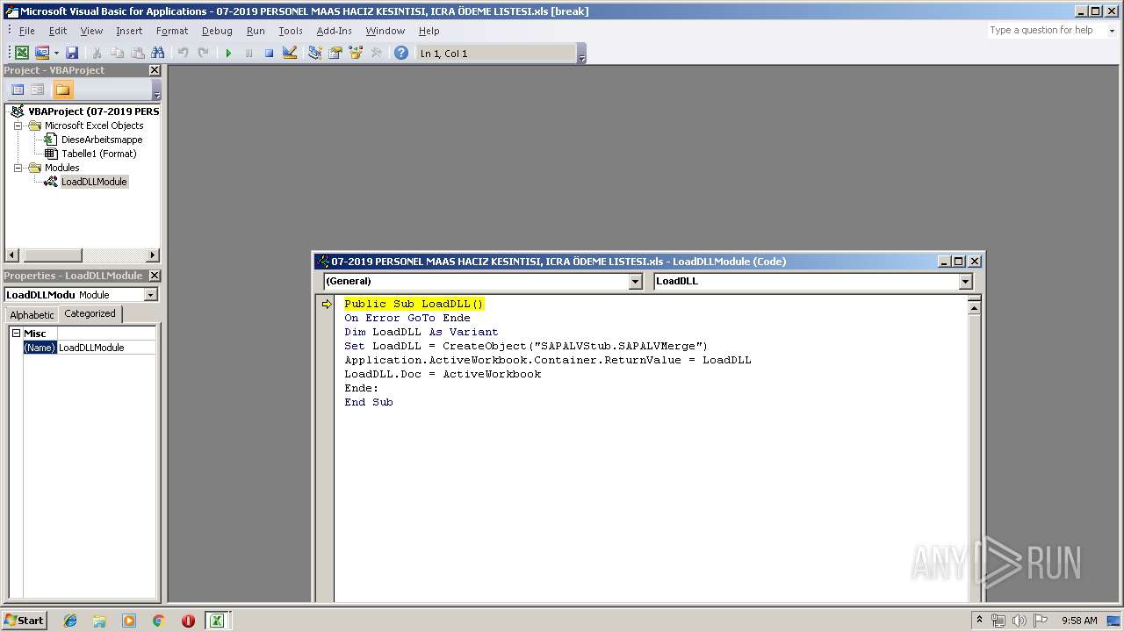This screenshot has width=1124, height=632.
Task: Collapse Microsoft Excel Objects folder
Action: click(18, 126)
